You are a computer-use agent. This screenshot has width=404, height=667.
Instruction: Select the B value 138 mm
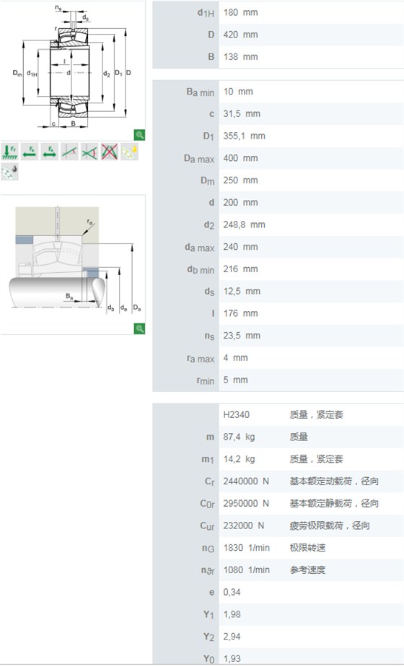pyautogui.click(x=240, y=57)
